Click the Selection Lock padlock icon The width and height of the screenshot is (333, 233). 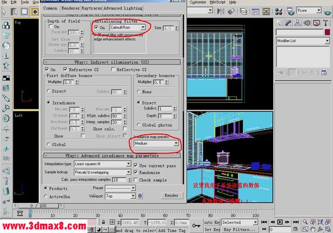[103, 222]
